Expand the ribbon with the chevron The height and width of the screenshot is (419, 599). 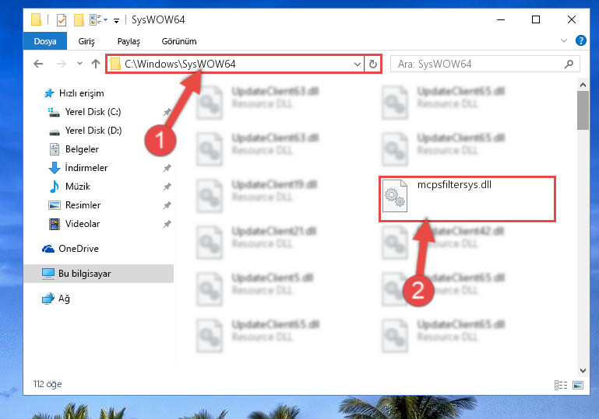click(x=564, y=40)
